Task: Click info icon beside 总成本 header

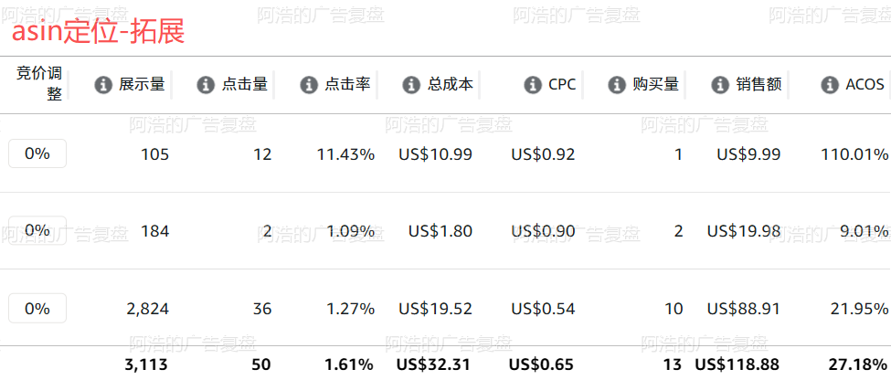Action: tap(411, 85)
